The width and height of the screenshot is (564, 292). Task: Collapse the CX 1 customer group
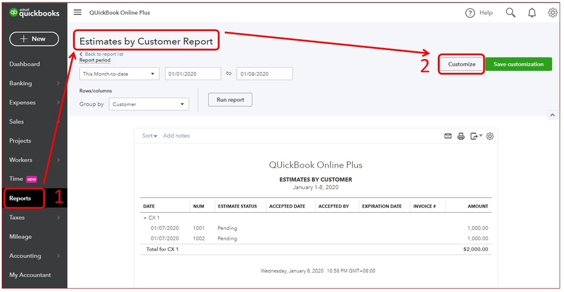[x=146, y=218]
